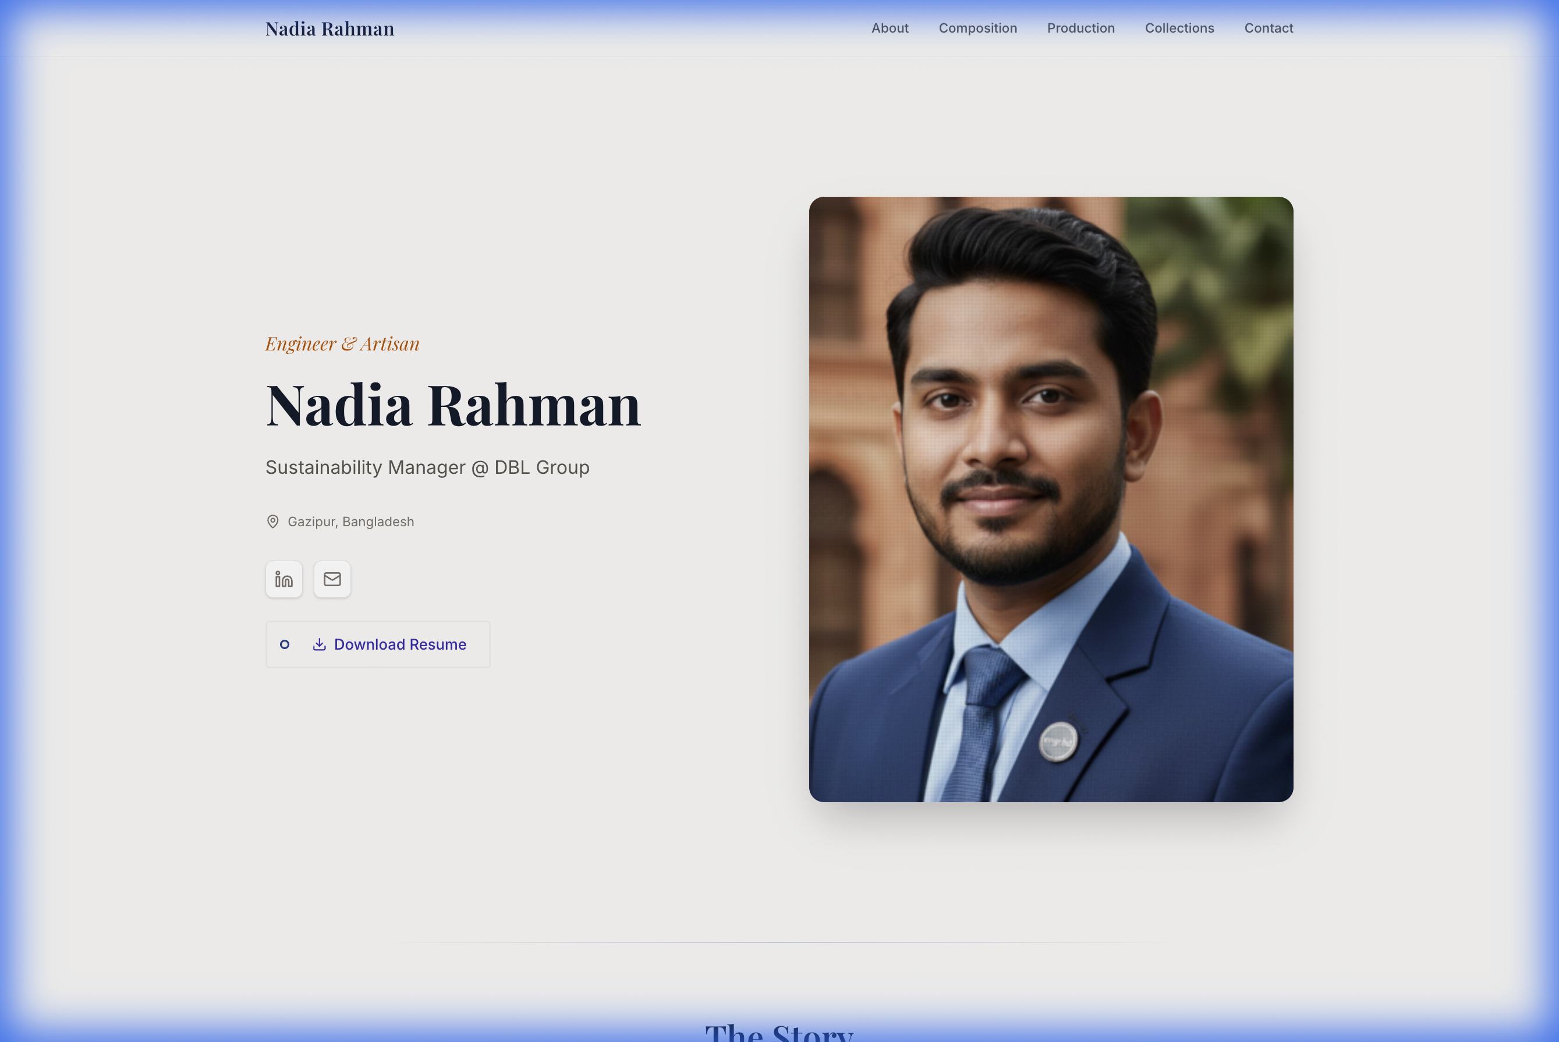Image resolution: width=1559 pixels, height=1042 pixels.
Task: Click the small circle inside Download Resume button
Action: pos(285,644)
